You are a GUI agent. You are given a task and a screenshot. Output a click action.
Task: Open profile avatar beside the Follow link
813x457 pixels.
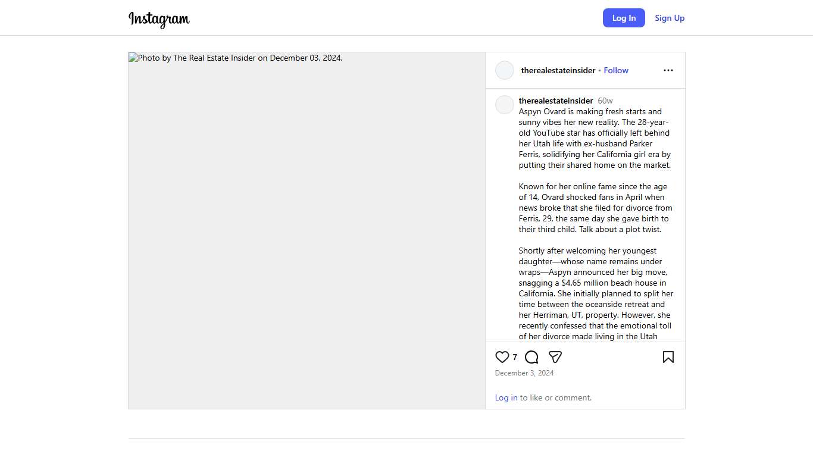505,70
